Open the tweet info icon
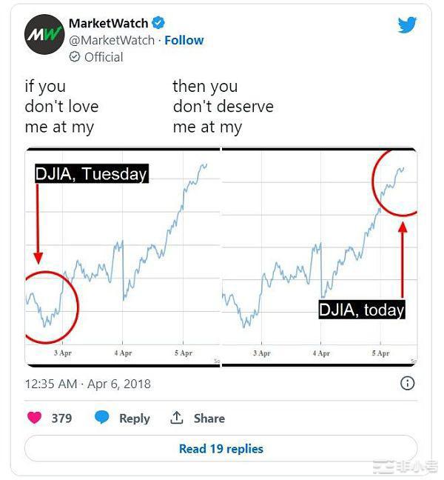The height and width of the screenshot is (480, 444). [407, 383]
